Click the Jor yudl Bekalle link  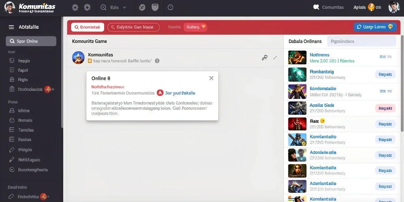pyautogui.click(x=180, y=93)
